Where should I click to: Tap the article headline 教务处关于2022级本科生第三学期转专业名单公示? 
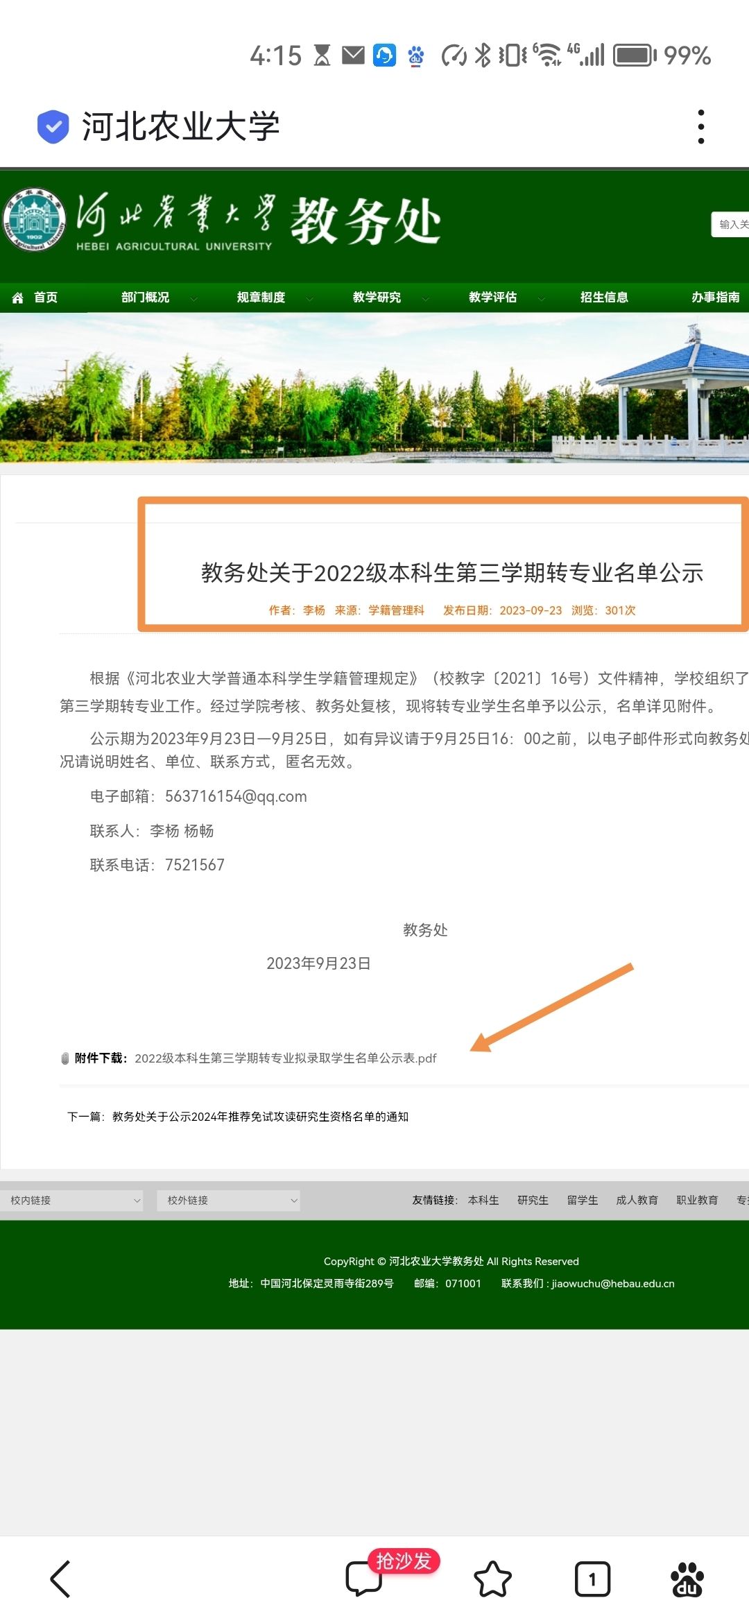click(452, 573)
